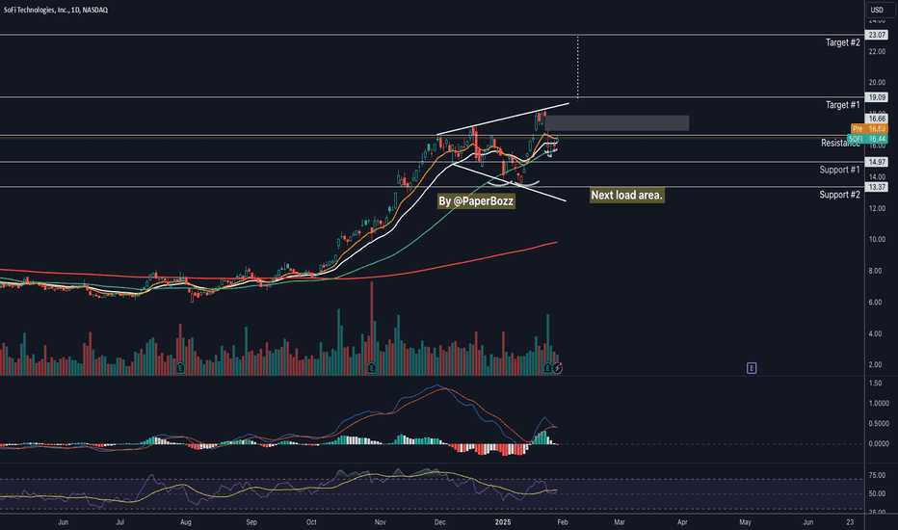Screen dimensions: 898x530
Task: Click the Nov date axis label
Action: 381,522
